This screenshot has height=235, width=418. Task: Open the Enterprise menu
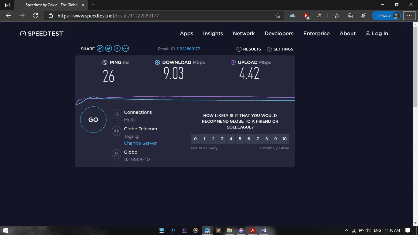[316, 34]
